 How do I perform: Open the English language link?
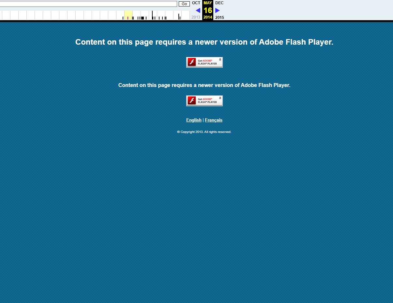(194, 120)
